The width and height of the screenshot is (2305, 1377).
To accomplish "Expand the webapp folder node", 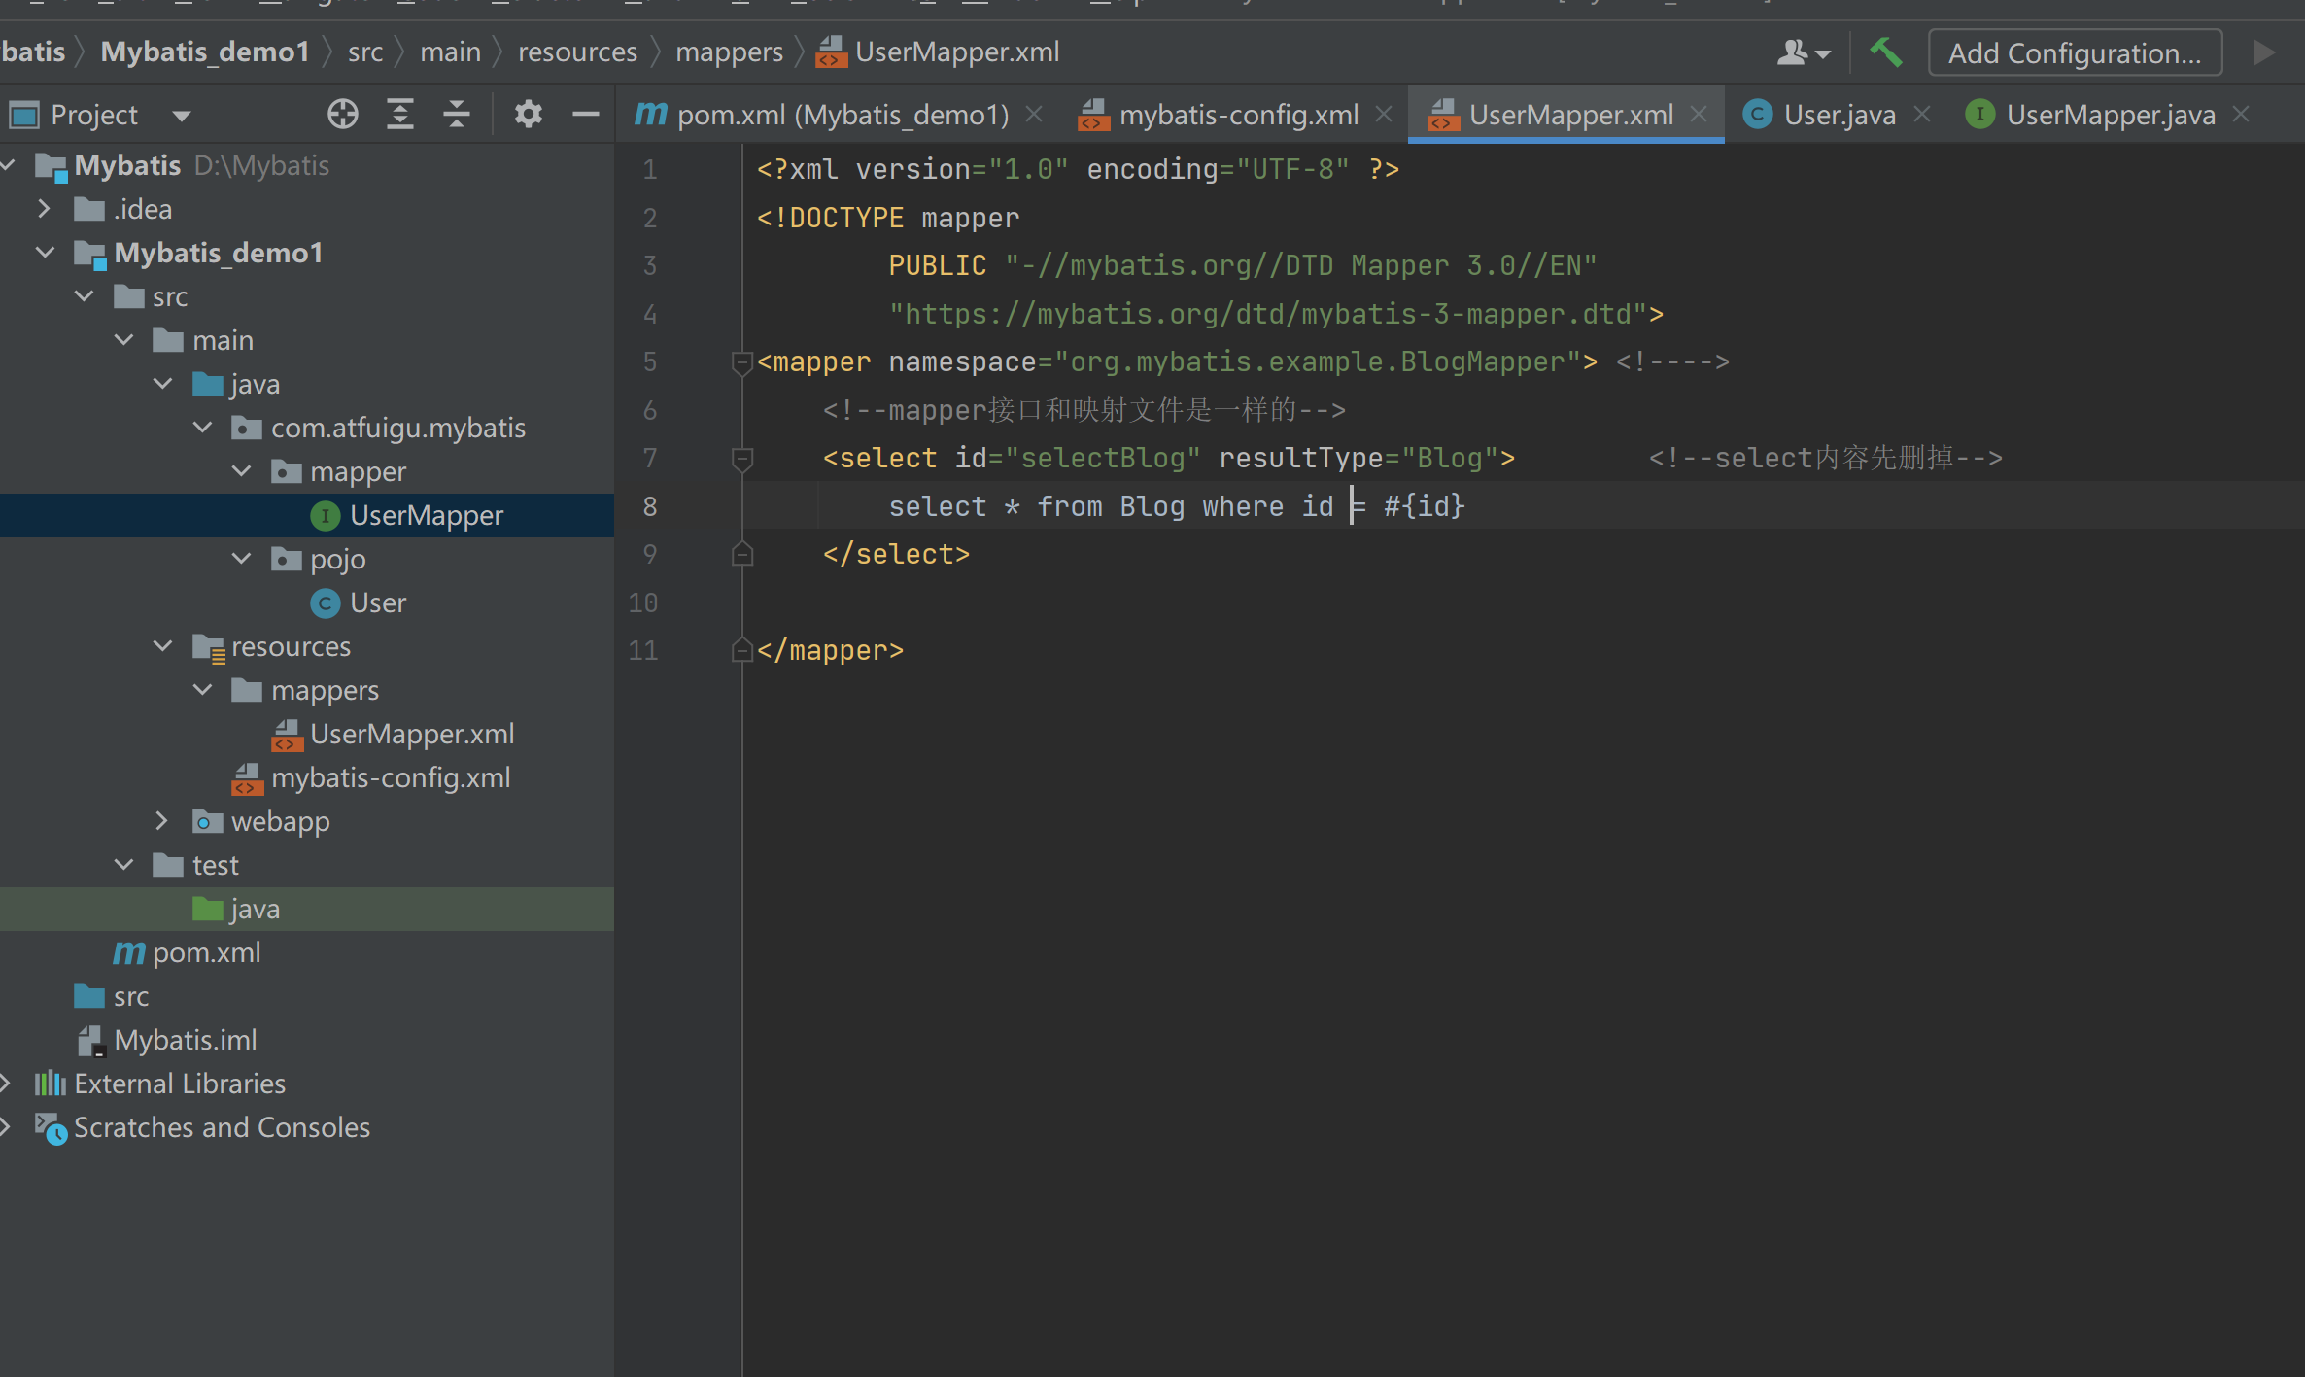I will point(162,821).
